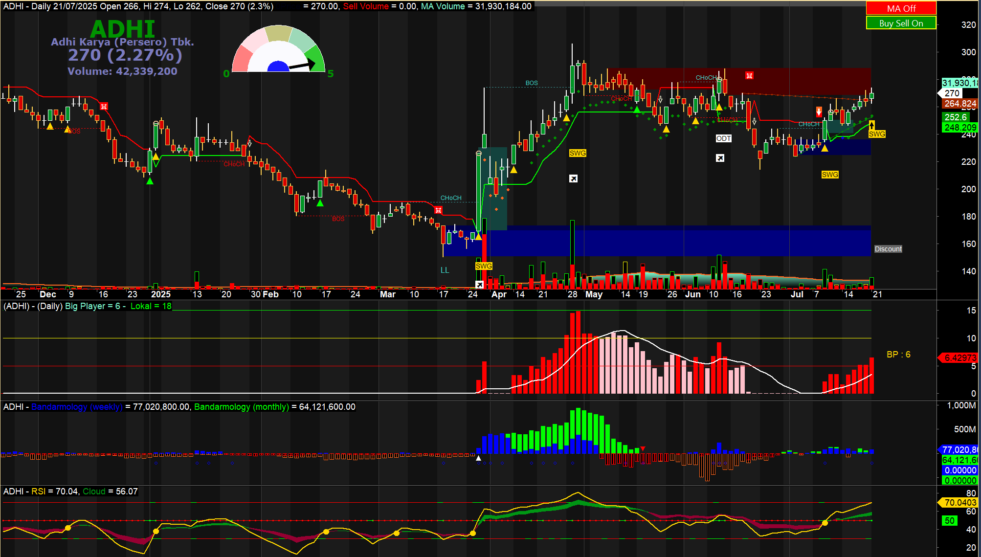The width and height of the screenshot is (981, 557).
Task: Click the 264.824 orange price axis label
Action: (x=959, y=104)
